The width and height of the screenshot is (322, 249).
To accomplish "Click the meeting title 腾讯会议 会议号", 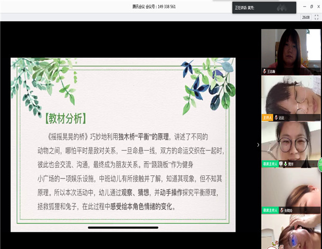I will pyautogui.click(x=154, y=7).
